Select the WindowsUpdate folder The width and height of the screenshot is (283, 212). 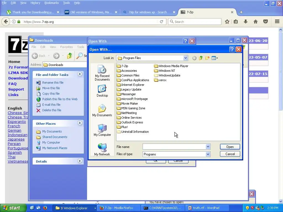(167, 75)
